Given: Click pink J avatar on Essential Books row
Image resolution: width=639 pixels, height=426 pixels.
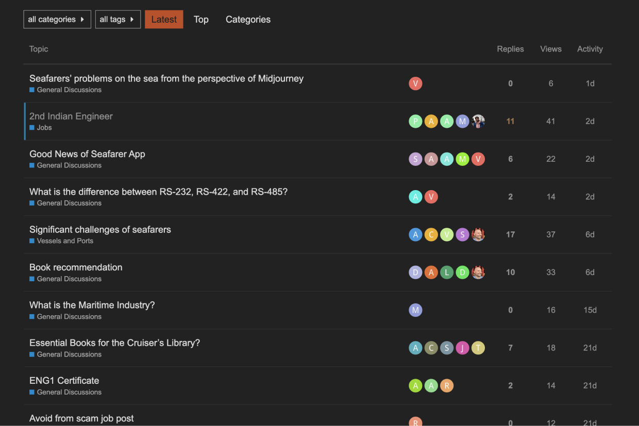Looking at the screenshot, I should click(x=463, y=348).
